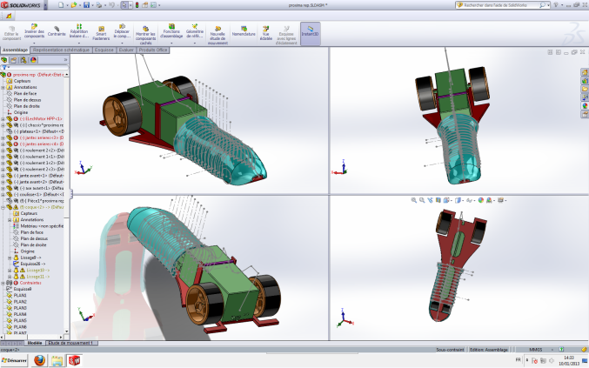Select the cursor selection tool

click(x=124, y=5)
